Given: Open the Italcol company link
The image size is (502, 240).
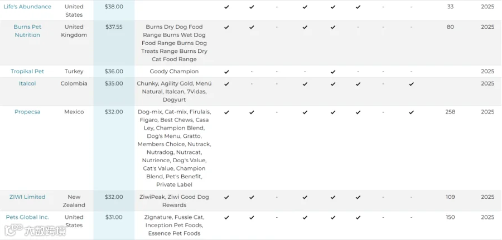Looking at the screenshot, I should (27, 83).
